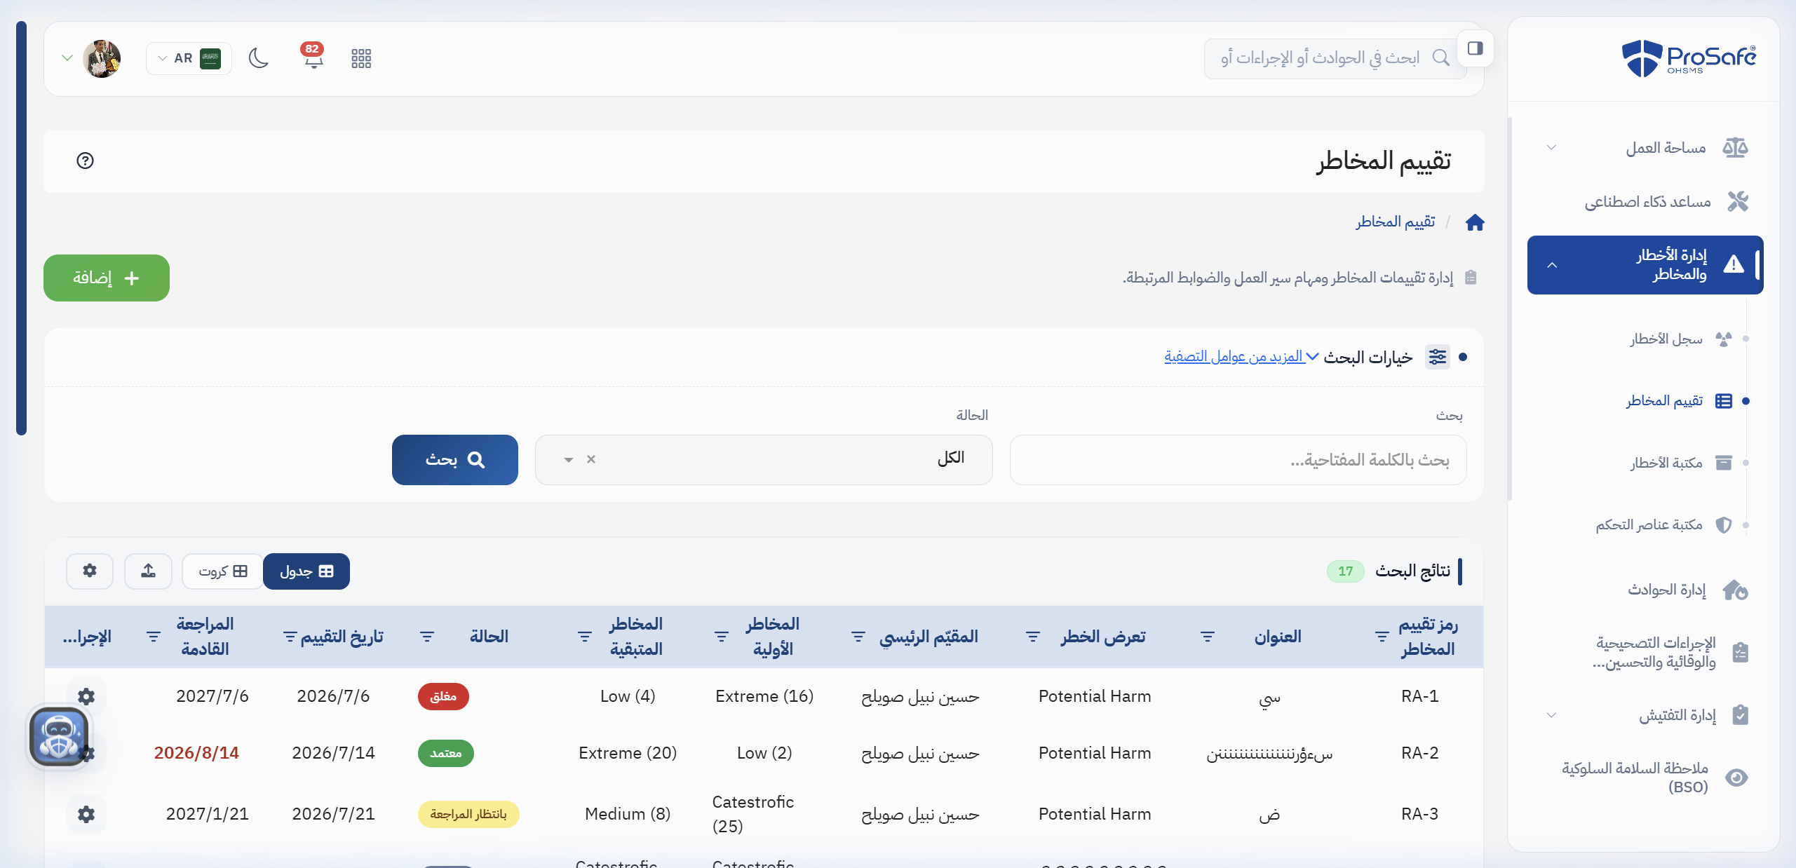Click the green إضافة add button
This screenshot has width=1796, height=868.
click(107, 278)
